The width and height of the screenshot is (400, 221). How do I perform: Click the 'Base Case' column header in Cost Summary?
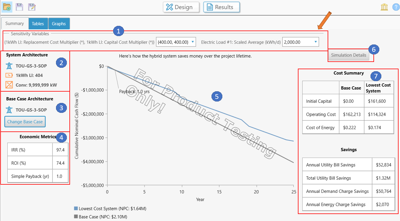tap(352, 88)
